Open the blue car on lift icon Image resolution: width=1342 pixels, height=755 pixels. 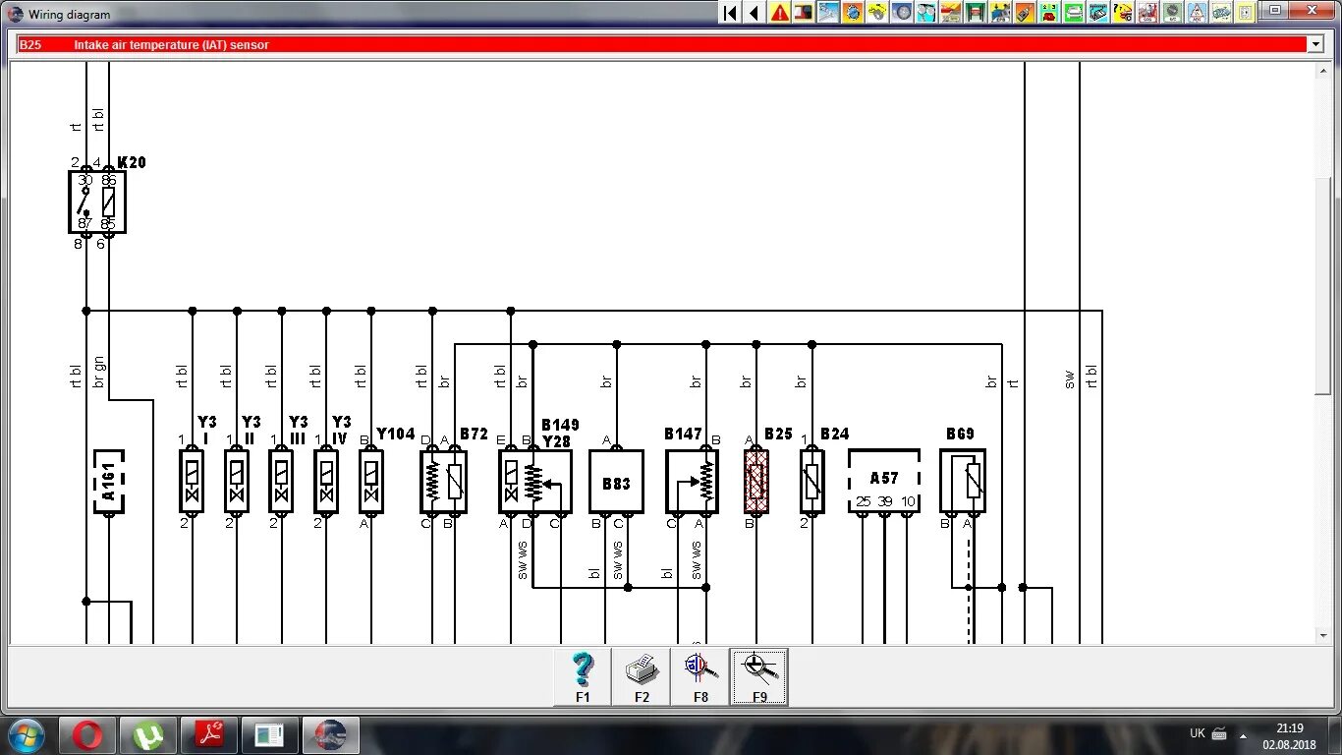[1000, 13]
